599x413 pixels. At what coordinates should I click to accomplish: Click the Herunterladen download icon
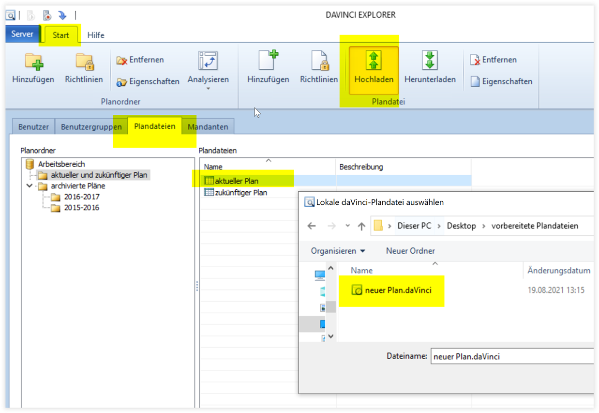click(430, 61)
